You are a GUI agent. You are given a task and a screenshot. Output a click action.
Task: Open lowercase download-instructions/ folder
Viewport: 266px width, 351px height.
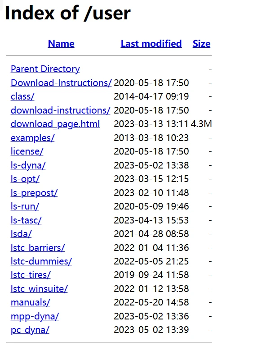pos(61,110)
